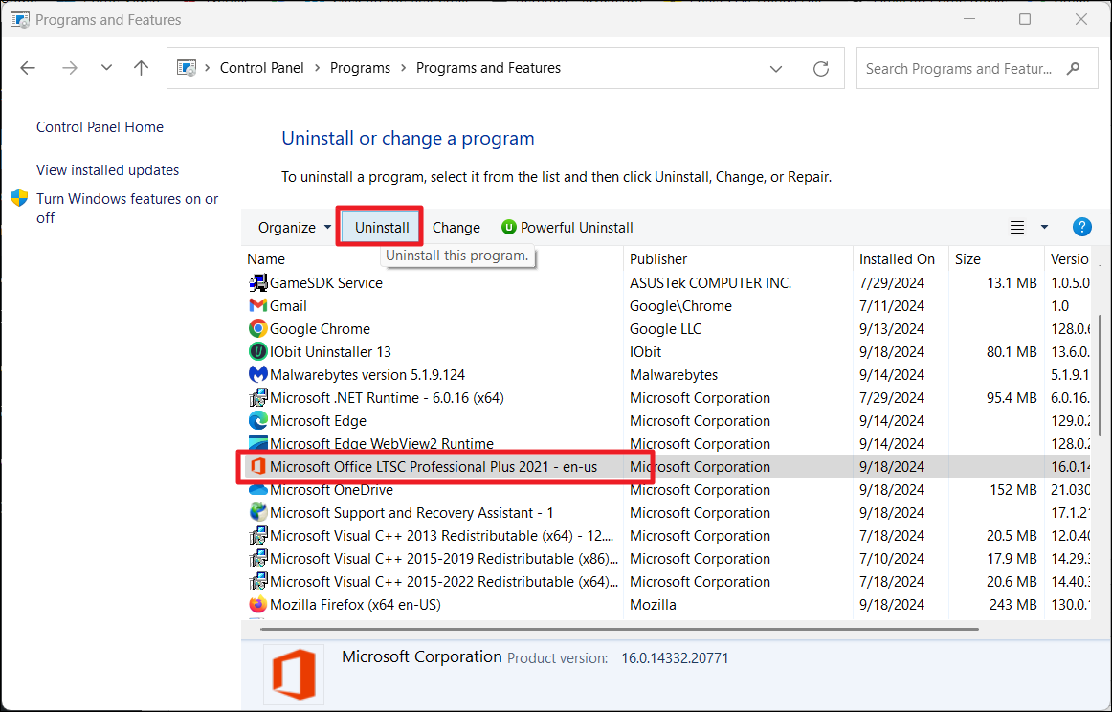The height and width of the screenshot is (712, 1112).
Task: Click Uninstall in the toolbar
Action: click(382, 228)
